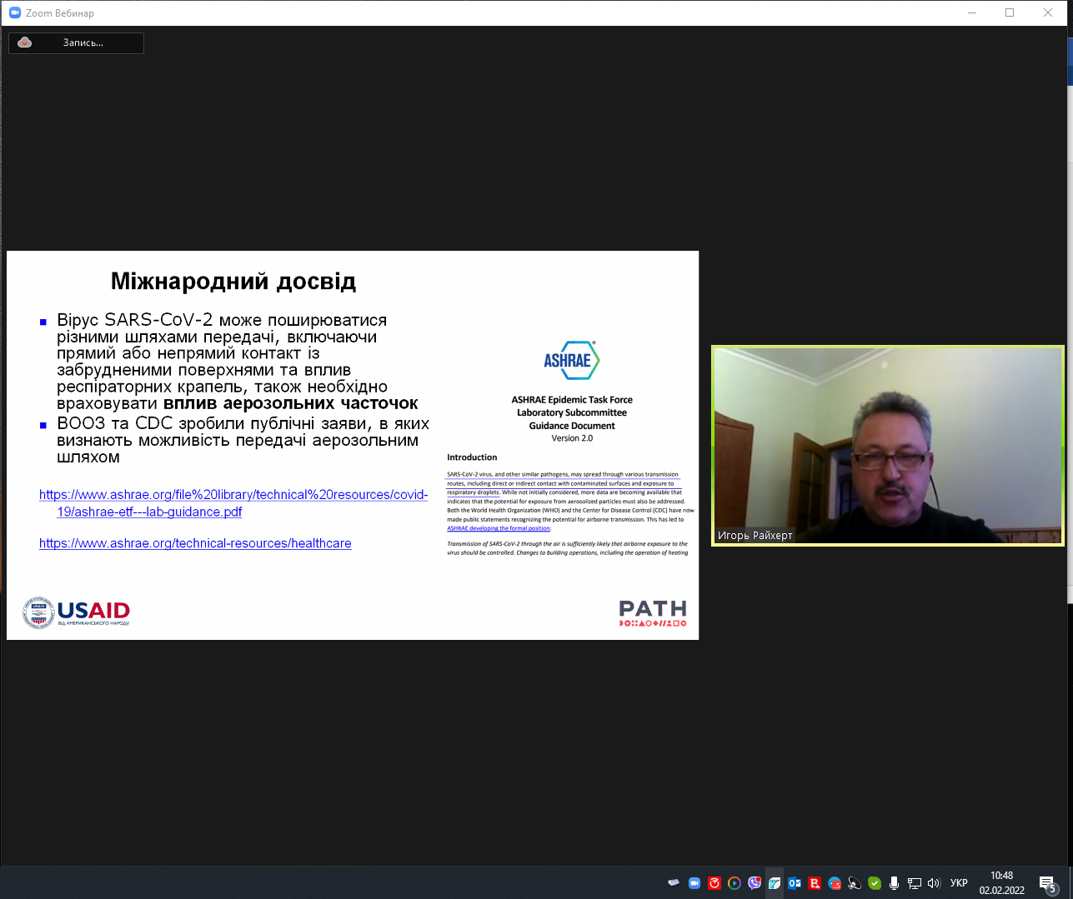Screen dimensions: 1073x899
Task: Click the Zoom Вебинар title bar app icon
Action: pyautogui.click(x=14, y=12)
